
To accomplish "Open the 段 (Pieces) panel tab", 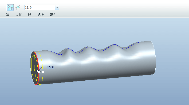I will (30, 14).
